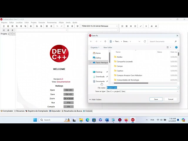The image size is (188, 141).
Task: Click the abort compilation X icon
Action: (146, 26)
